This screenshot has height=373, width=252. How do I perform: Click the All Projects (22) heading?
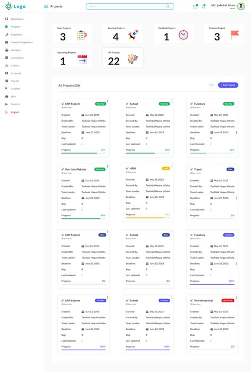69,86
